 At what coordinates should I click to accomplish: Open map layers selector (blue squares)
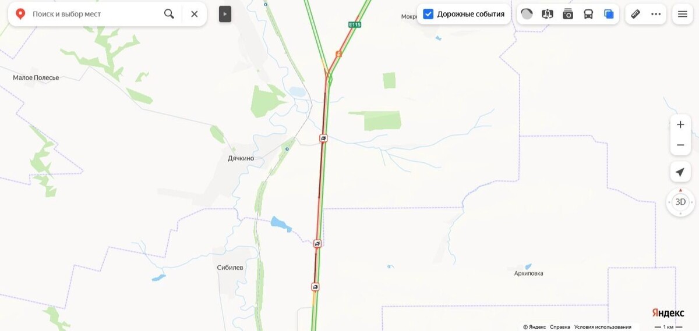tap(609, 14)
